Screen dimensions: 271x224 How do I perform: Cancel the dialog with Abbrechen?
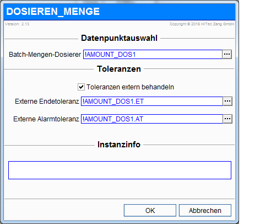click(x=205, y=210)
